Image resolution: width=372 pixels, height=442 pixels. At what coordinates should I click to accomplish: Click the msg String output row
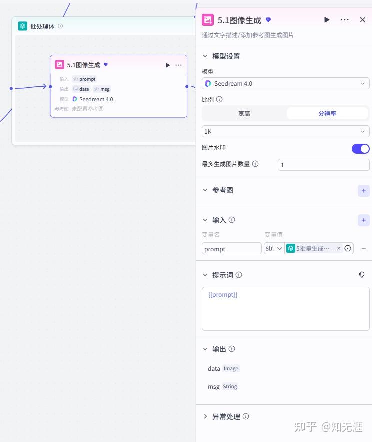[223, 386]
